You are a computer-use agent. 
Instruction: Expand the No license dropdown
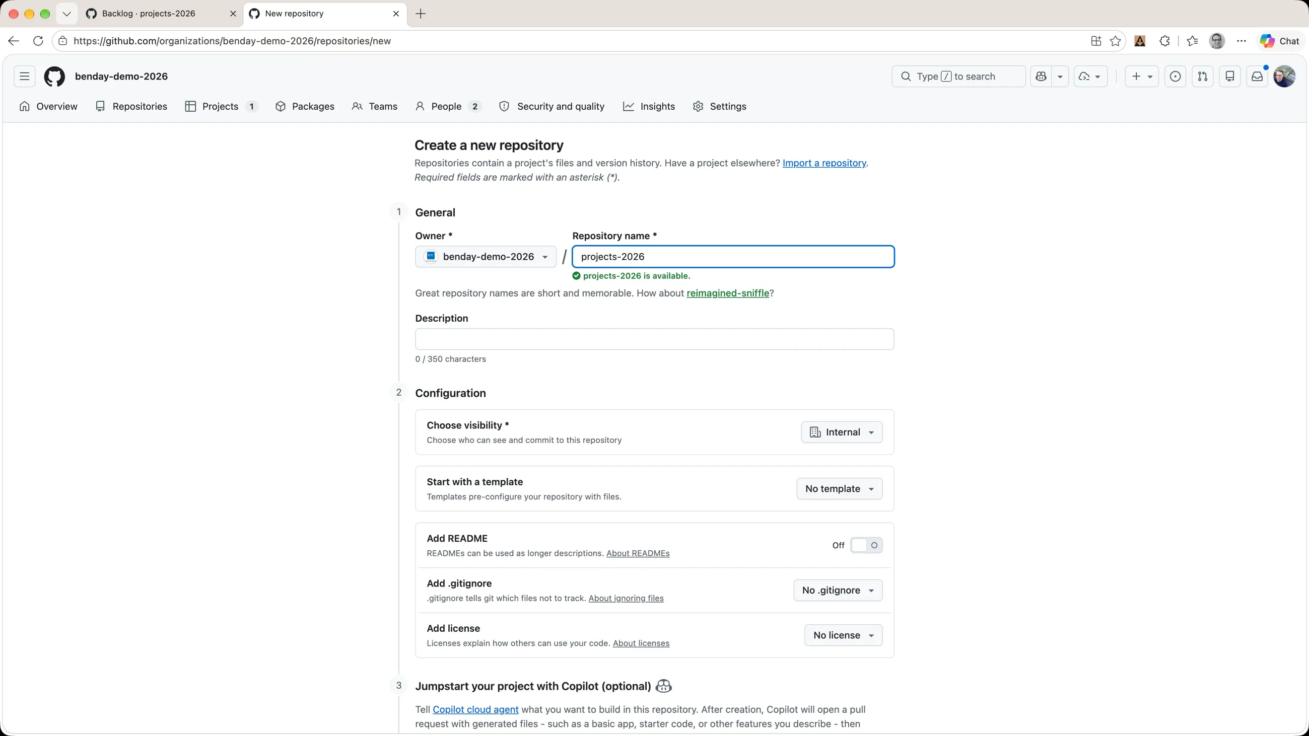[844, 635]
